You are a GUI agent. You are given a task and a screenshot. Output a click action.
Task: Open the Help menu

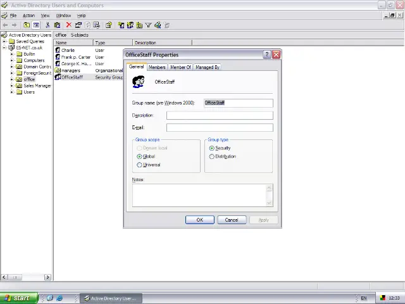tap(81, 15)
